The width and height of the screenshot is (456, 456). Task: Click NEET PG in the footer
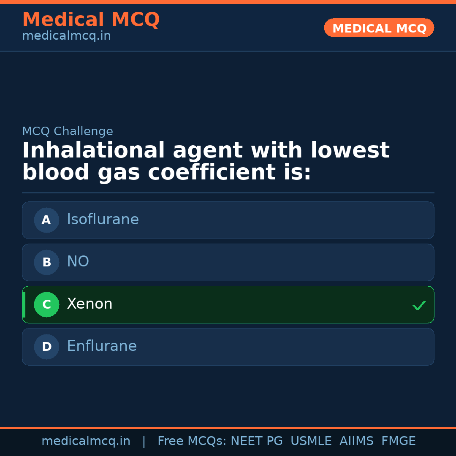(x=257, y=441)
